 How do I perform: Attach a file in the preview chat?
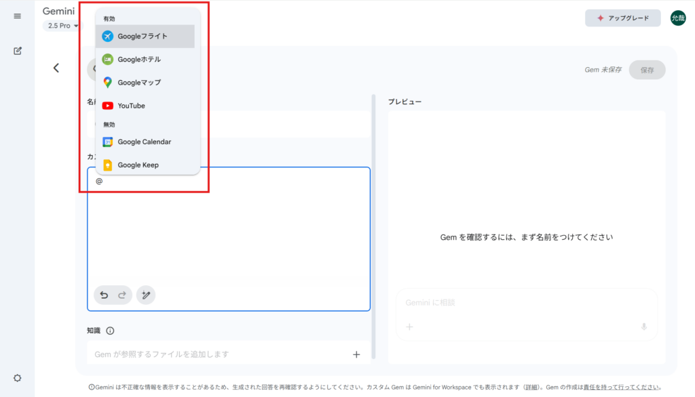409,327
